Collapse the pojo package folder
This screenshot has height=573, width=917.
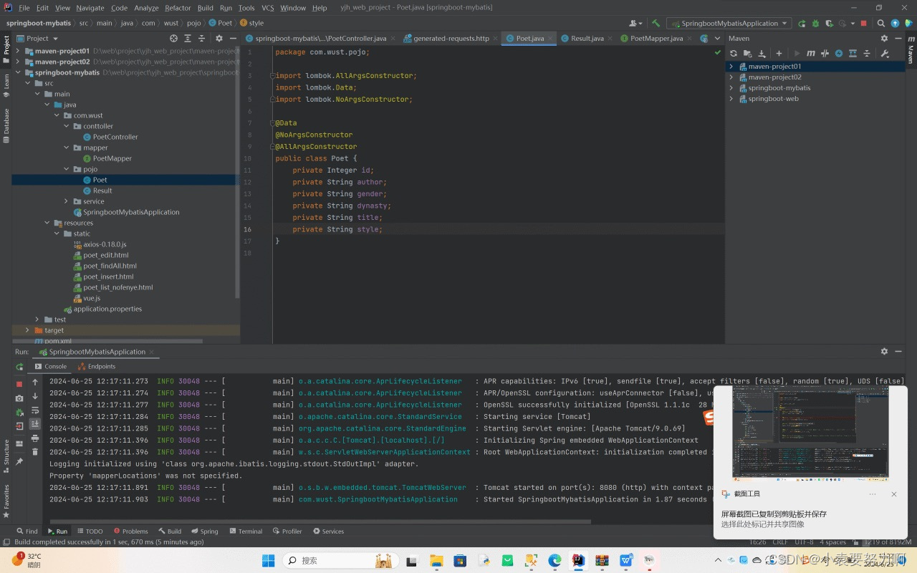pos(67,169)
